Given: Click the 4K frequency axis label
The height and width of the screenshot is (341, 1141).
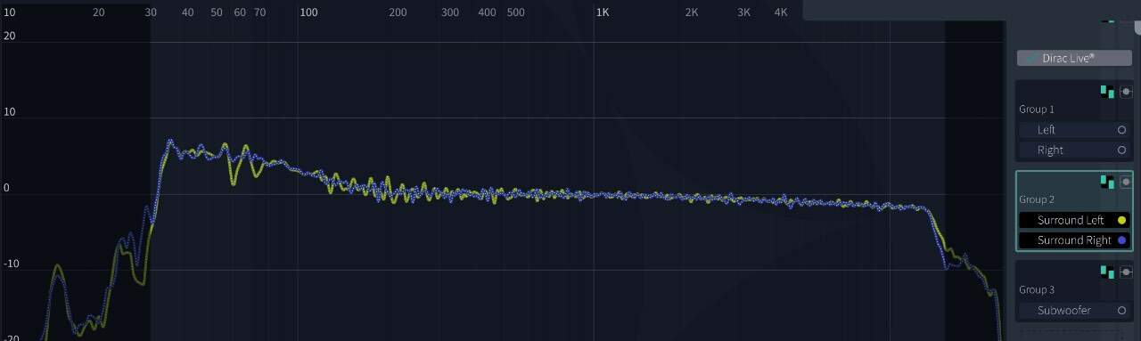Looking at the screenshot, I should [x=781, y=12].
